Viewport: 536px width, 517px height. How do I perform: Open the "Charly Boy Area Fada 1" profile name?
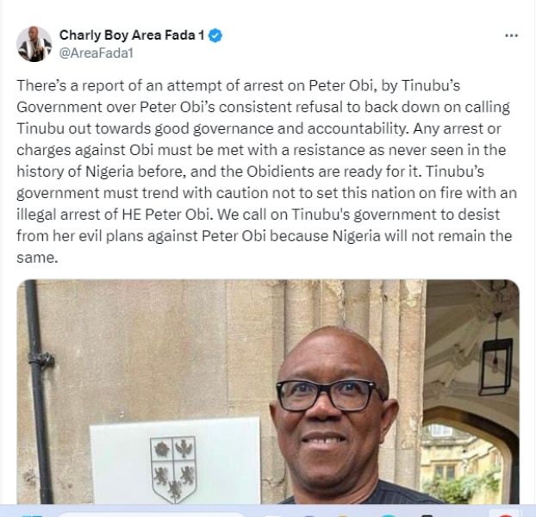click(133, 35)
